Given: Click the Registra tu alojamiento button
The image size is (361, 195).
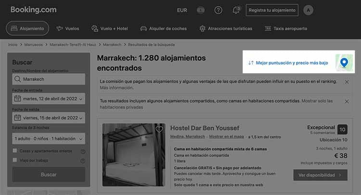Looking at the screenshot, I should tap(272, 10).
